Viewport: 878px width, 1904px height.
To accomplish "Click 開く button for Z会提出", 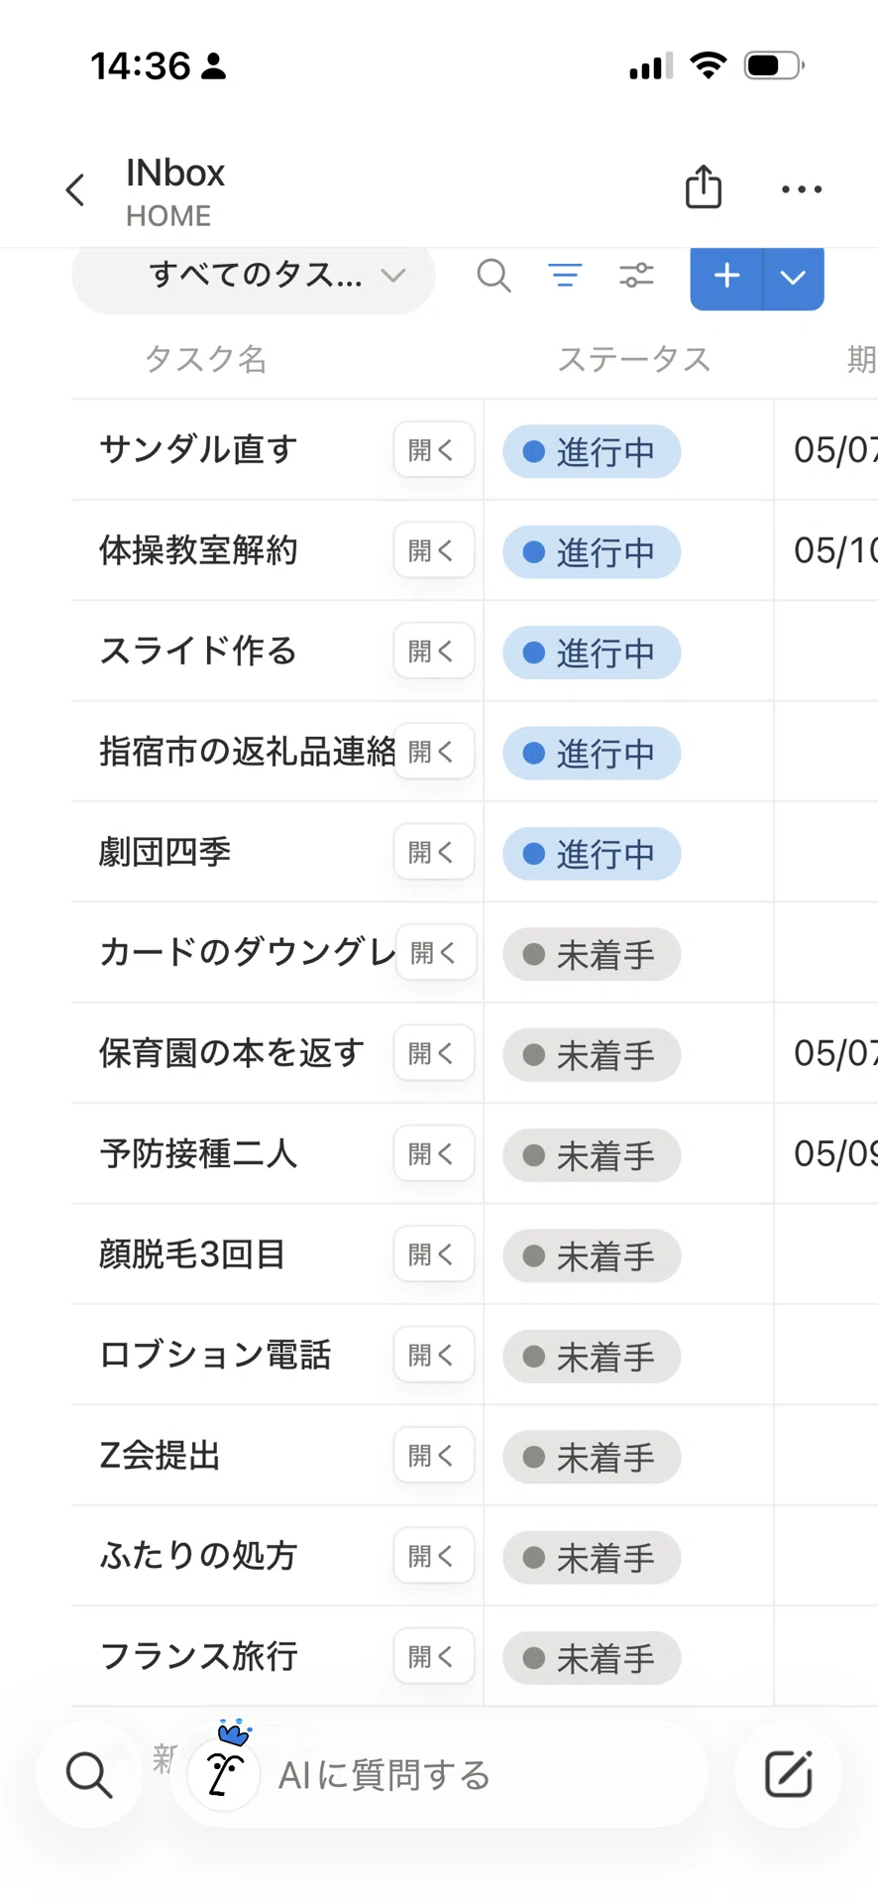I will click(434, 1455).
